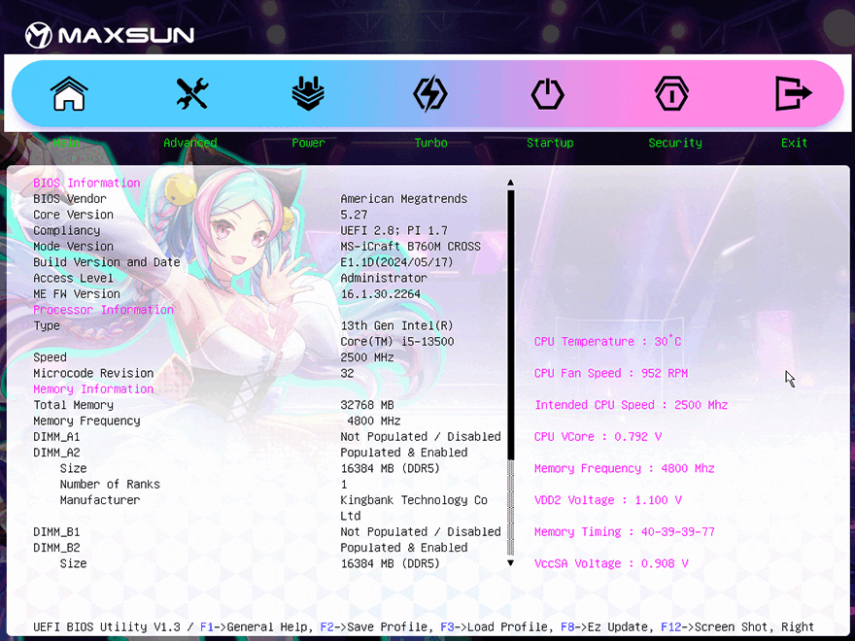Click the Access Level label

point(73,278)
